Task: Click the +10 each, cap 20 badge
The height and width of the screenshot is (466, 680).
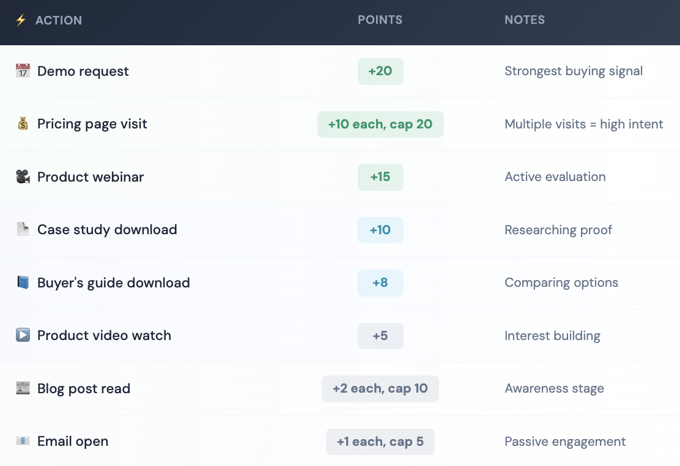Action: pos(380,124)
